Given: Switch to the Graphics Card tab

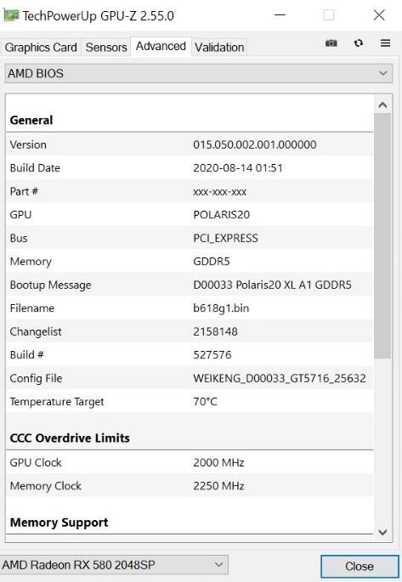Looking at the screenshot, I should click(41, 48).
